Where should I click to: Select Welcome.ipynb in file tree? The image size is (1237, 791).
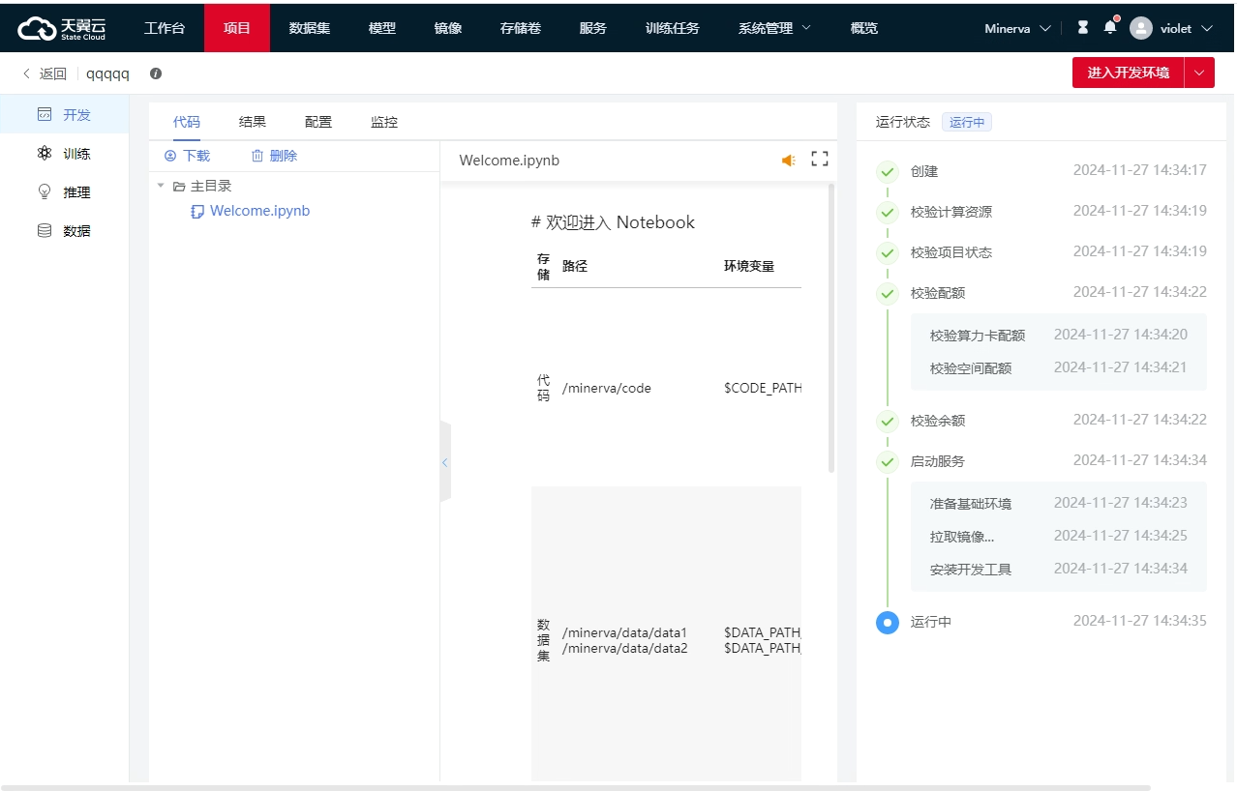coord(259,211)
